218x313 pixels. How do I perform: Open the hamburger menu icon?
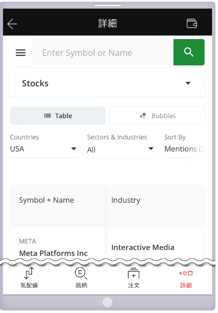20,53
